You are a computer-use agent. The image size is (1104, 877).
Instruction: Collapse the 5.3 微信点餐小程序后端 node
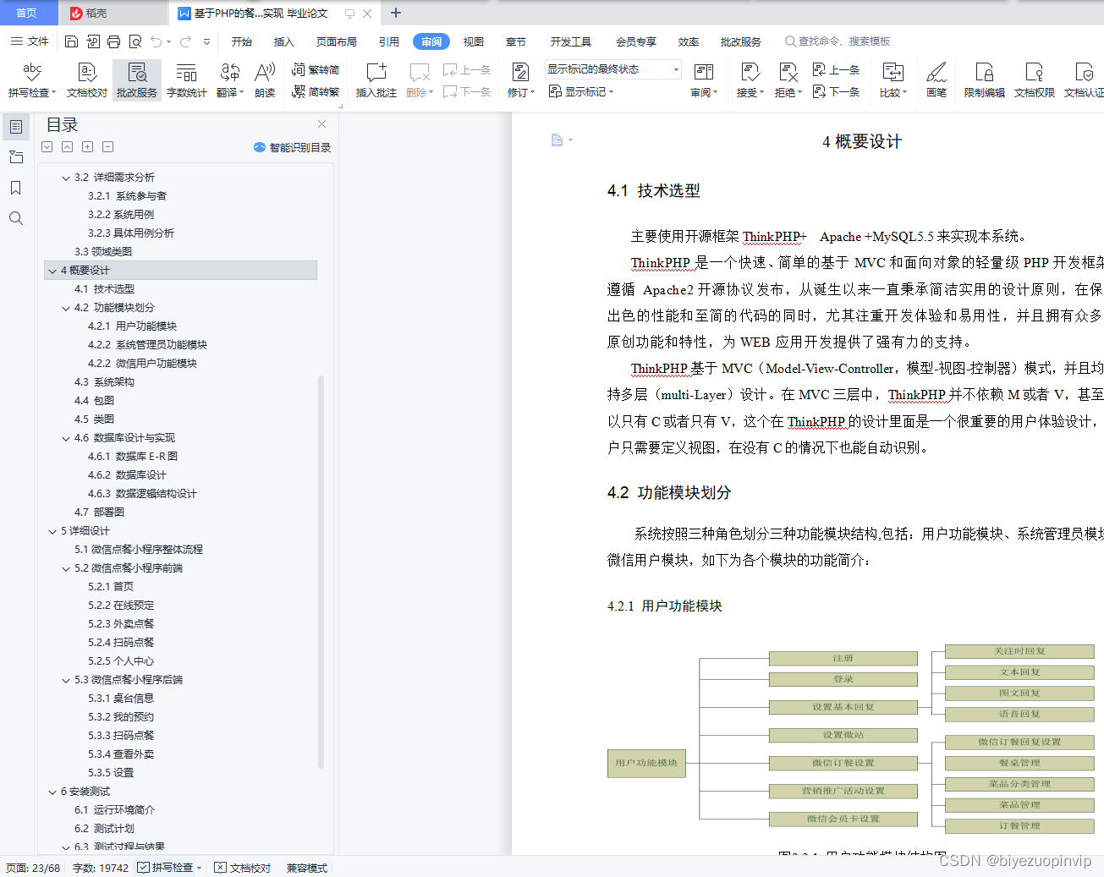coord(66,680)
